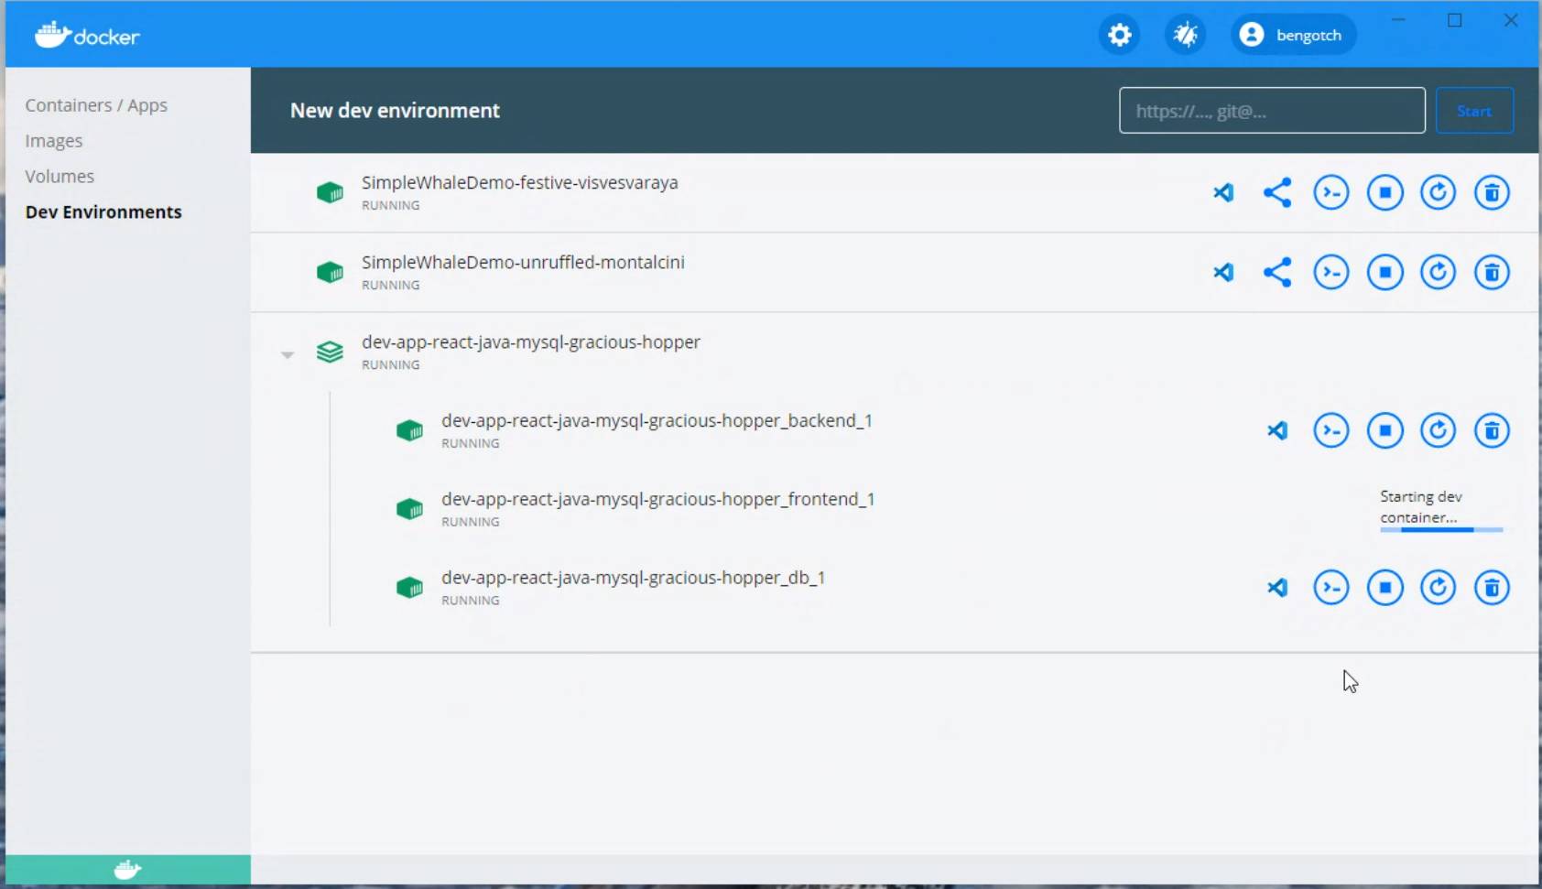Launch a terminal for dev-app-react-java-mysql-gracious-hopper_backend_1
This screenshot has width=1542, height=889.
click(x=1332, y=430)
